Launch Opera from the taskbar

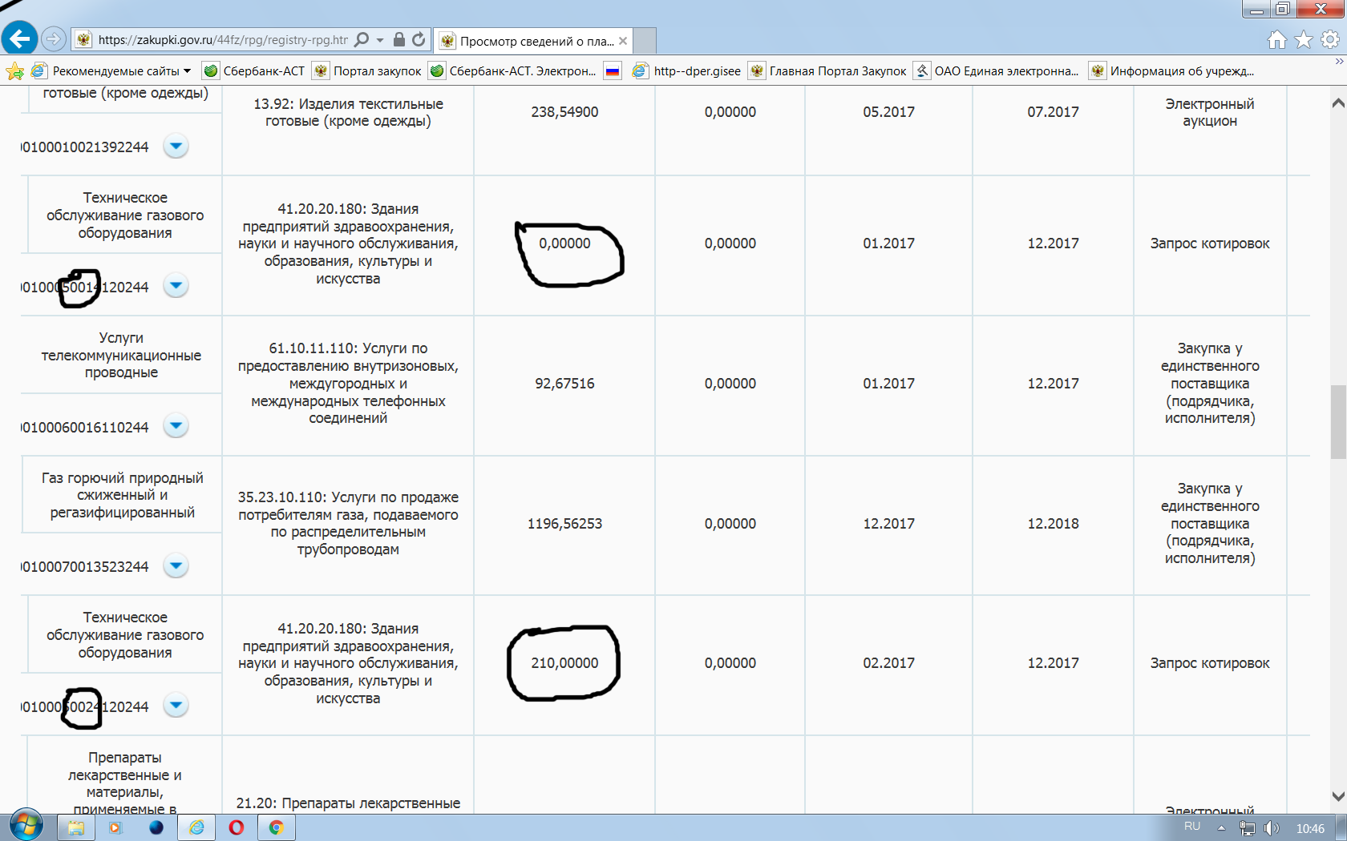[236, 827]
